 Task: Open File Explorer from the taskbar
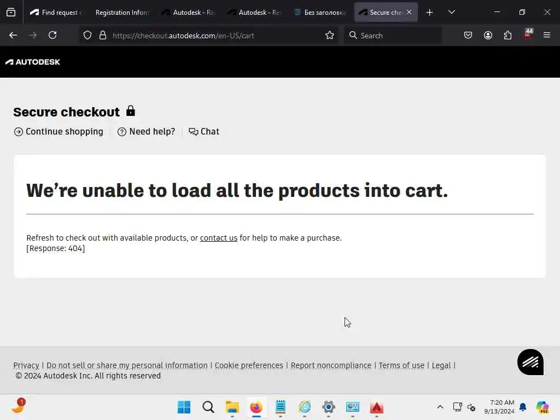(x=232, y=407)
